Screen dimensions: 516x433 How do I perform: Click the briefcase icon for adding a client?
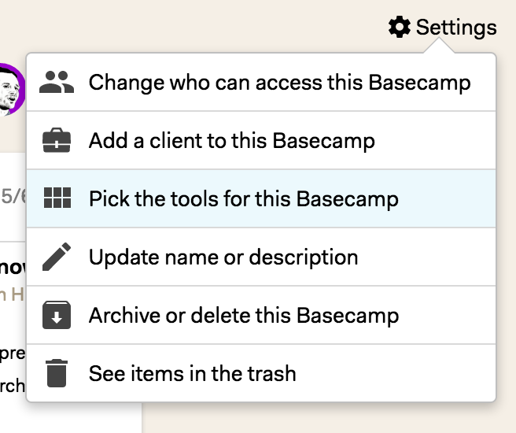tap(57, 140)
